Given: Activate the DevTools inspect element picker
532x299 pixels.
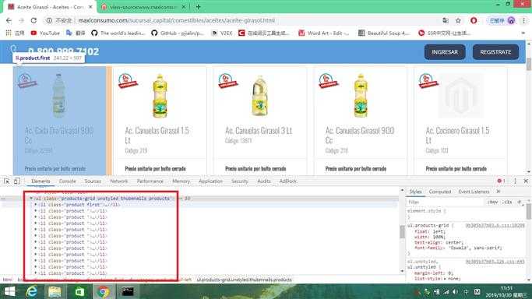Looking at the screenshot, I should (x=7, y=181).
